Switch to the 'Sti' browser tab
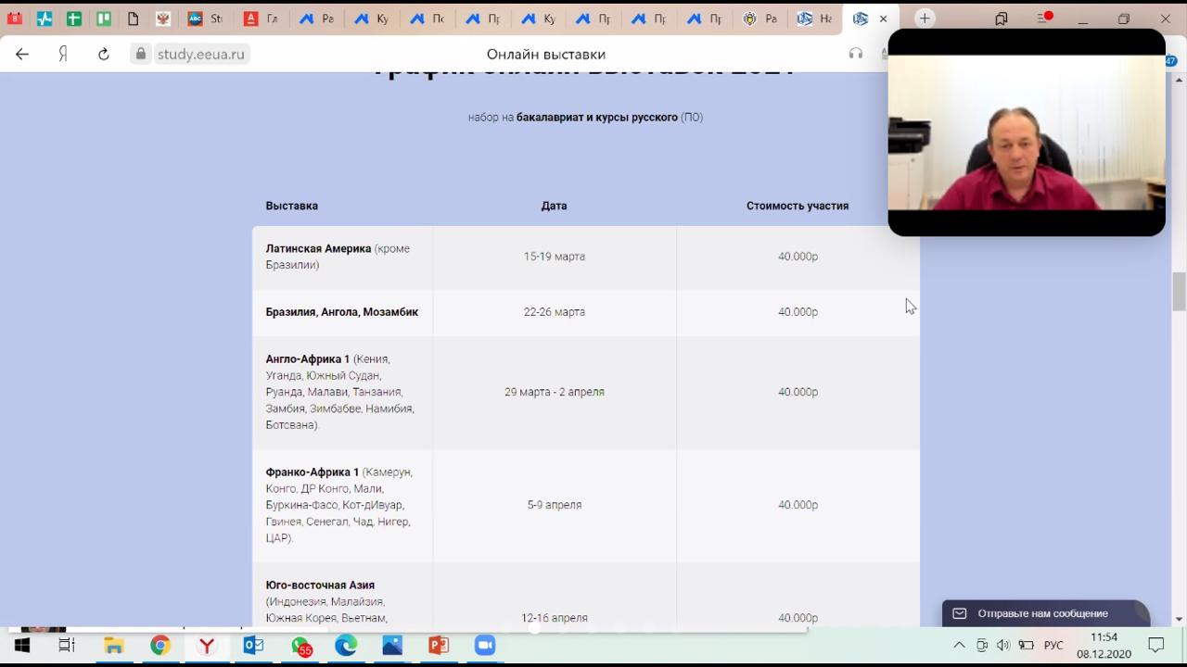The height and width of the screenshot is (667, 1187). (x=205, y=19)
